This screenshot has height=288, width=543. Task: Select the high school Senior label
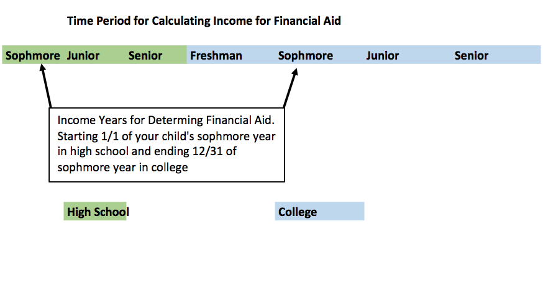coord(145,55)
